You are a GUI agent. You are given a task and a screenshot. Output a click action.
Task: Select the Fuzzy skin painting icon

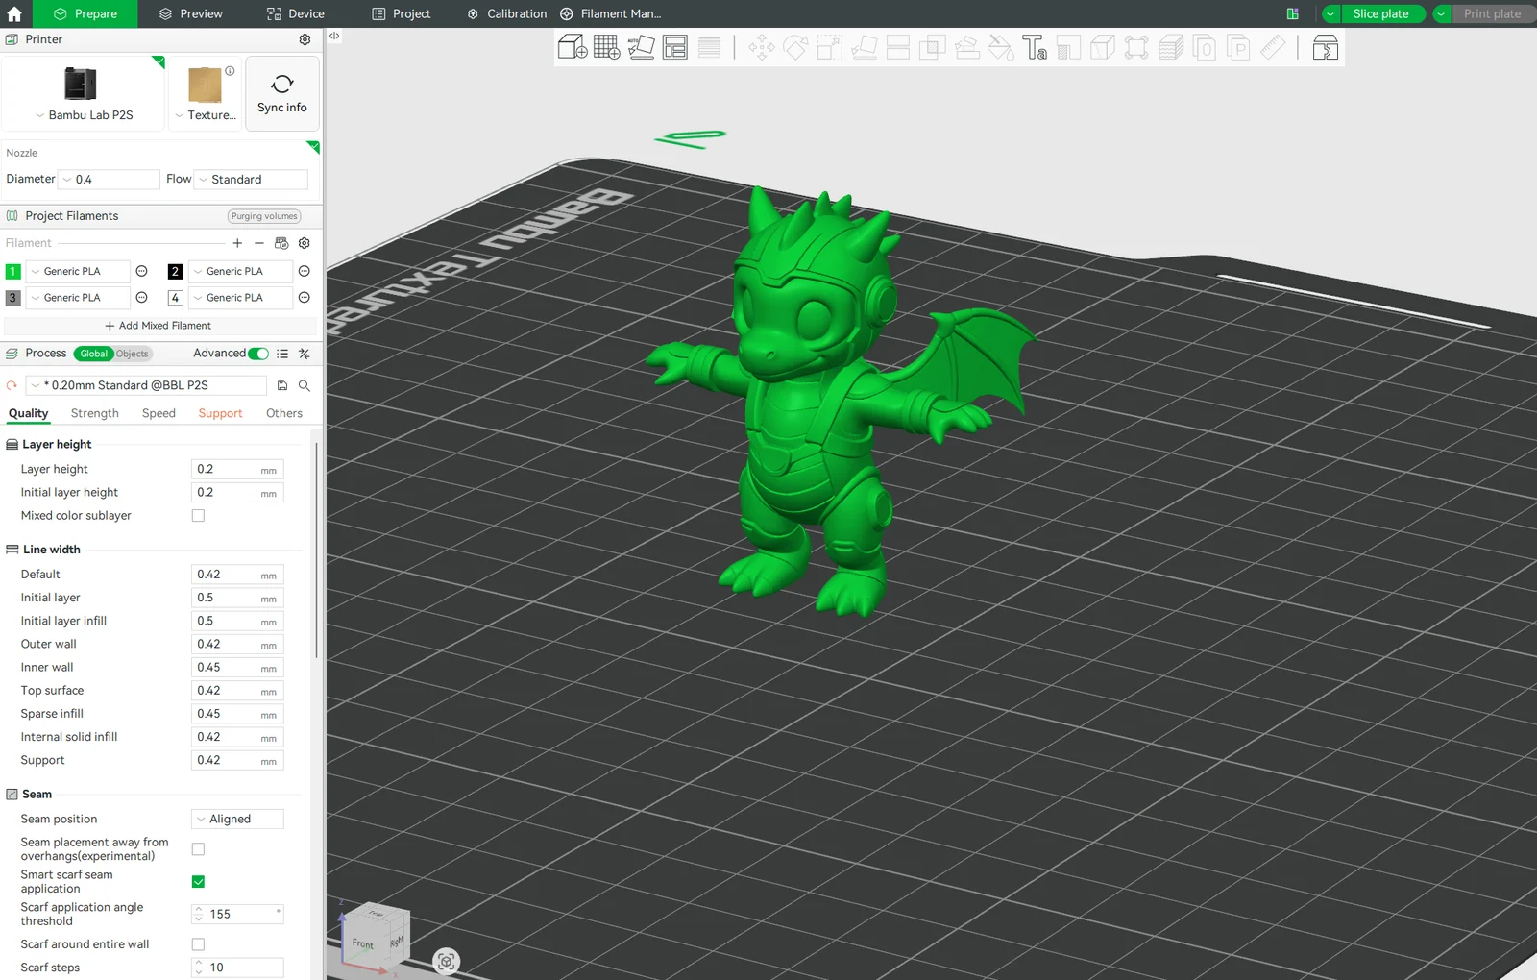pos(1171,47)
